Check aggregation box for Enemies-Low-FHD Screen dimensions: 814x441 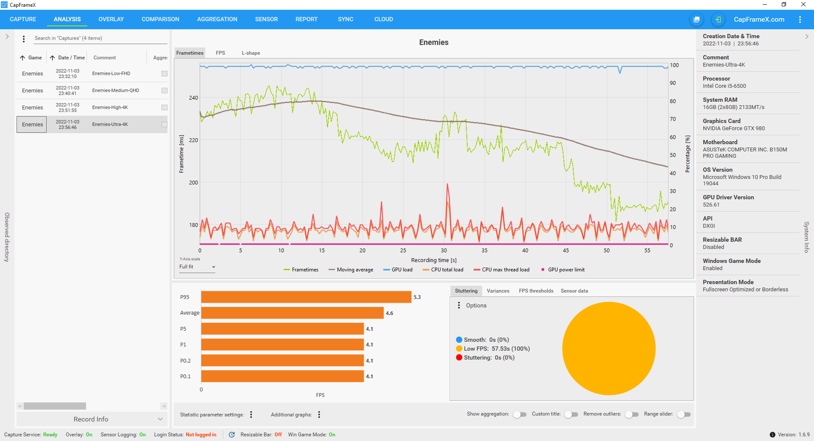point(164,74)
